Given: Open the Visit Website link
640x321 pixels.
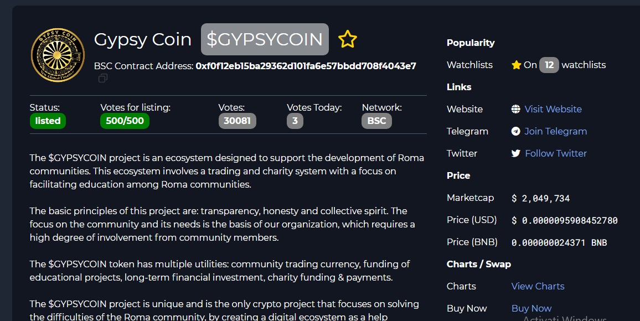Looking at the screenshot, I should pyautogui.click(x=553, y=109).
